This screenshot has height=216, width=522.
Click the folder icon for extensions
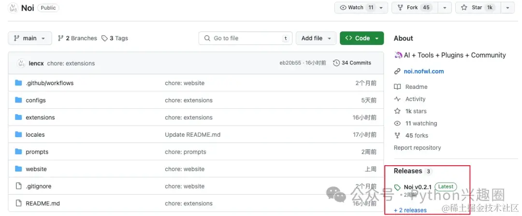(18, 117)
